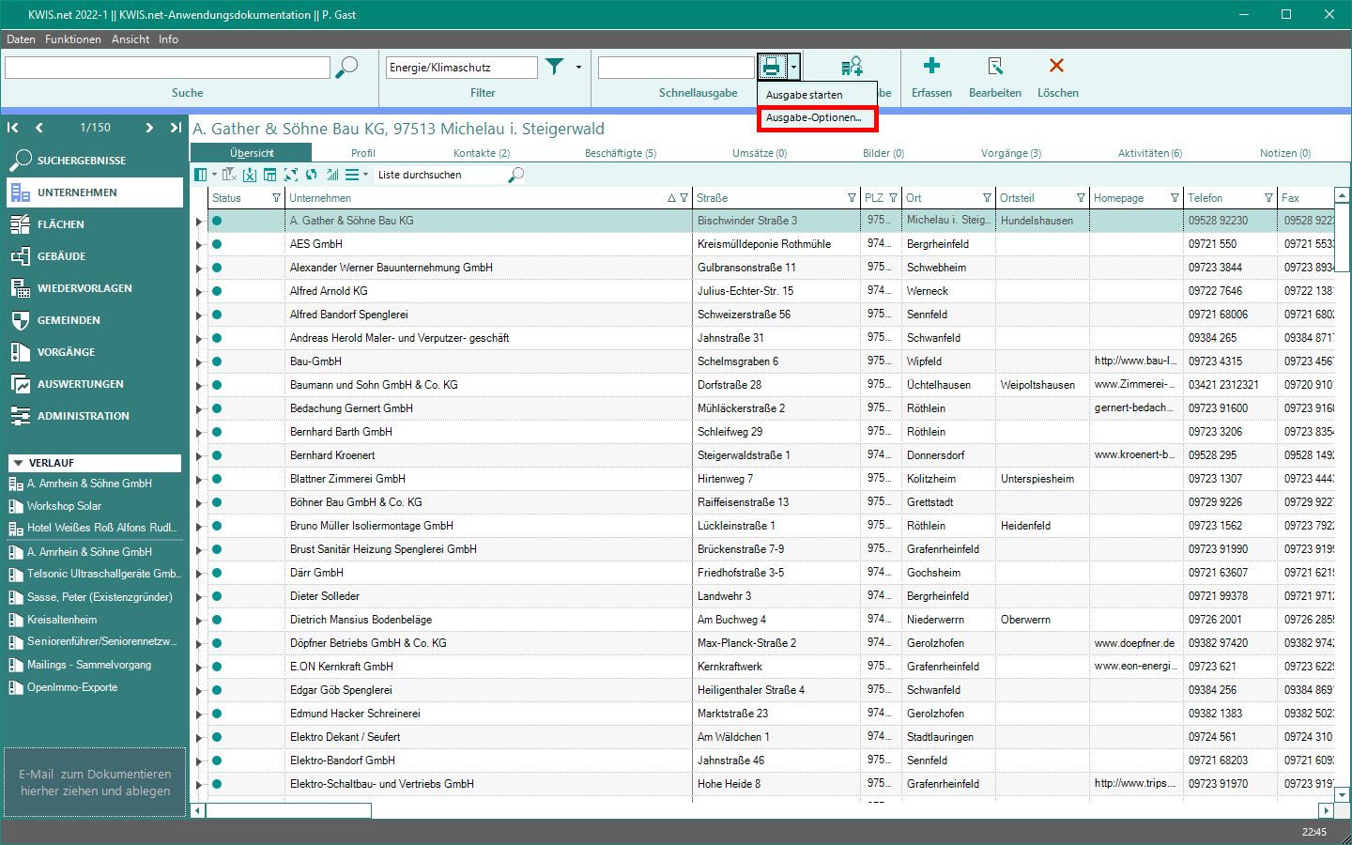The image size is (1352, 845).
Task: Open OpenImmo-Exporte from Verlauf
Action: [72, 687]
